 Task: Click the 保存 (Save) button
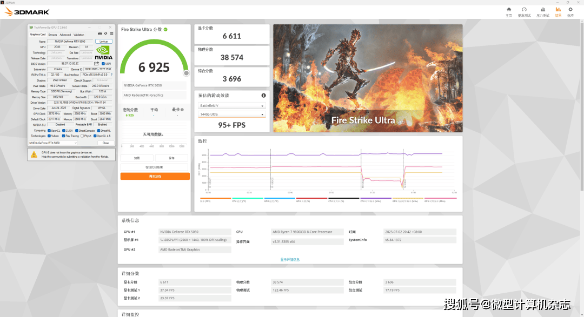point(171,158)
